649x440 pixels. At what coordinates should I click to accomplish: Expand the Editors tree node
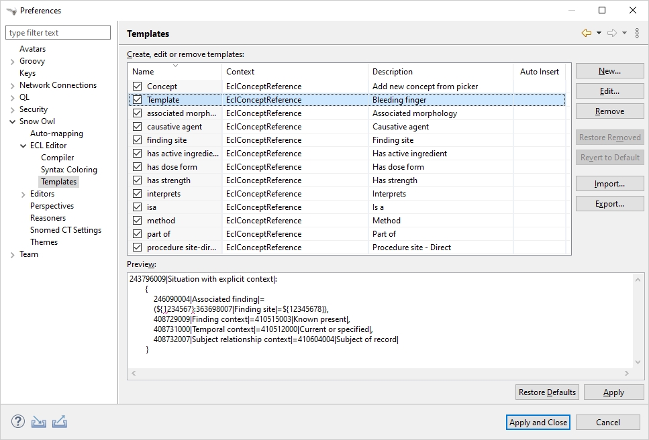23,195
